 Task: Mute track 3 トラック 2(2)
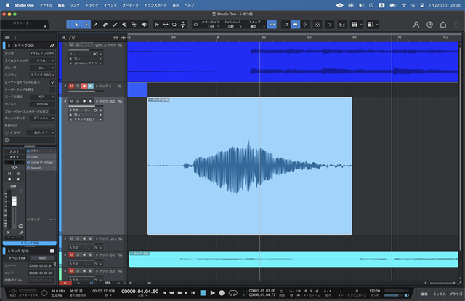[x=71, y=101]
